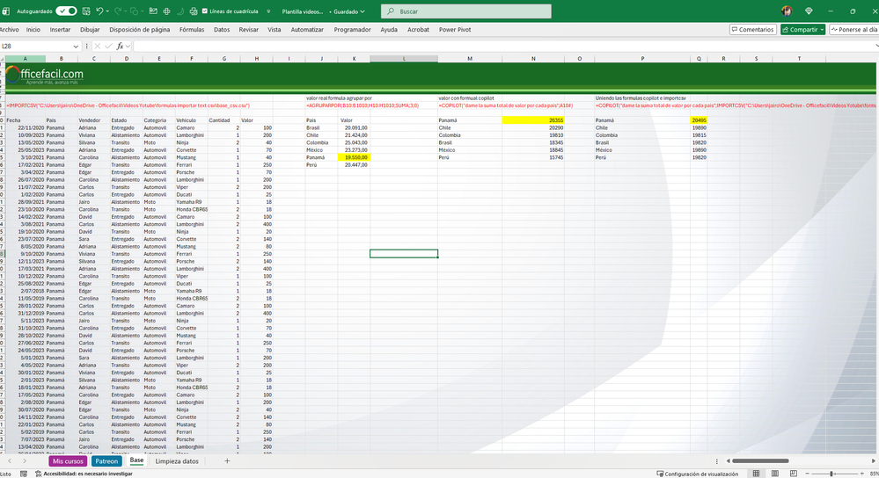Open the Dibujar ribbon tab
The height and width of the screenshot is (478, 879).
click(x=90, y=30)
